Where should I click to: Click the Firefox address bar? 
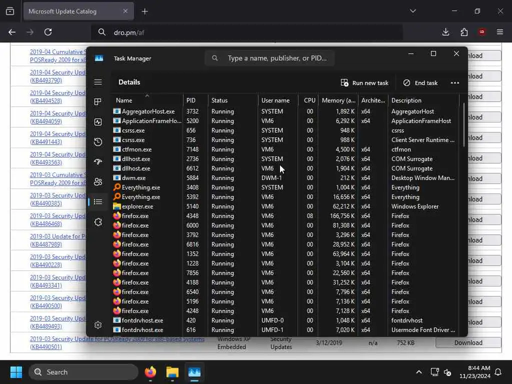247,32
